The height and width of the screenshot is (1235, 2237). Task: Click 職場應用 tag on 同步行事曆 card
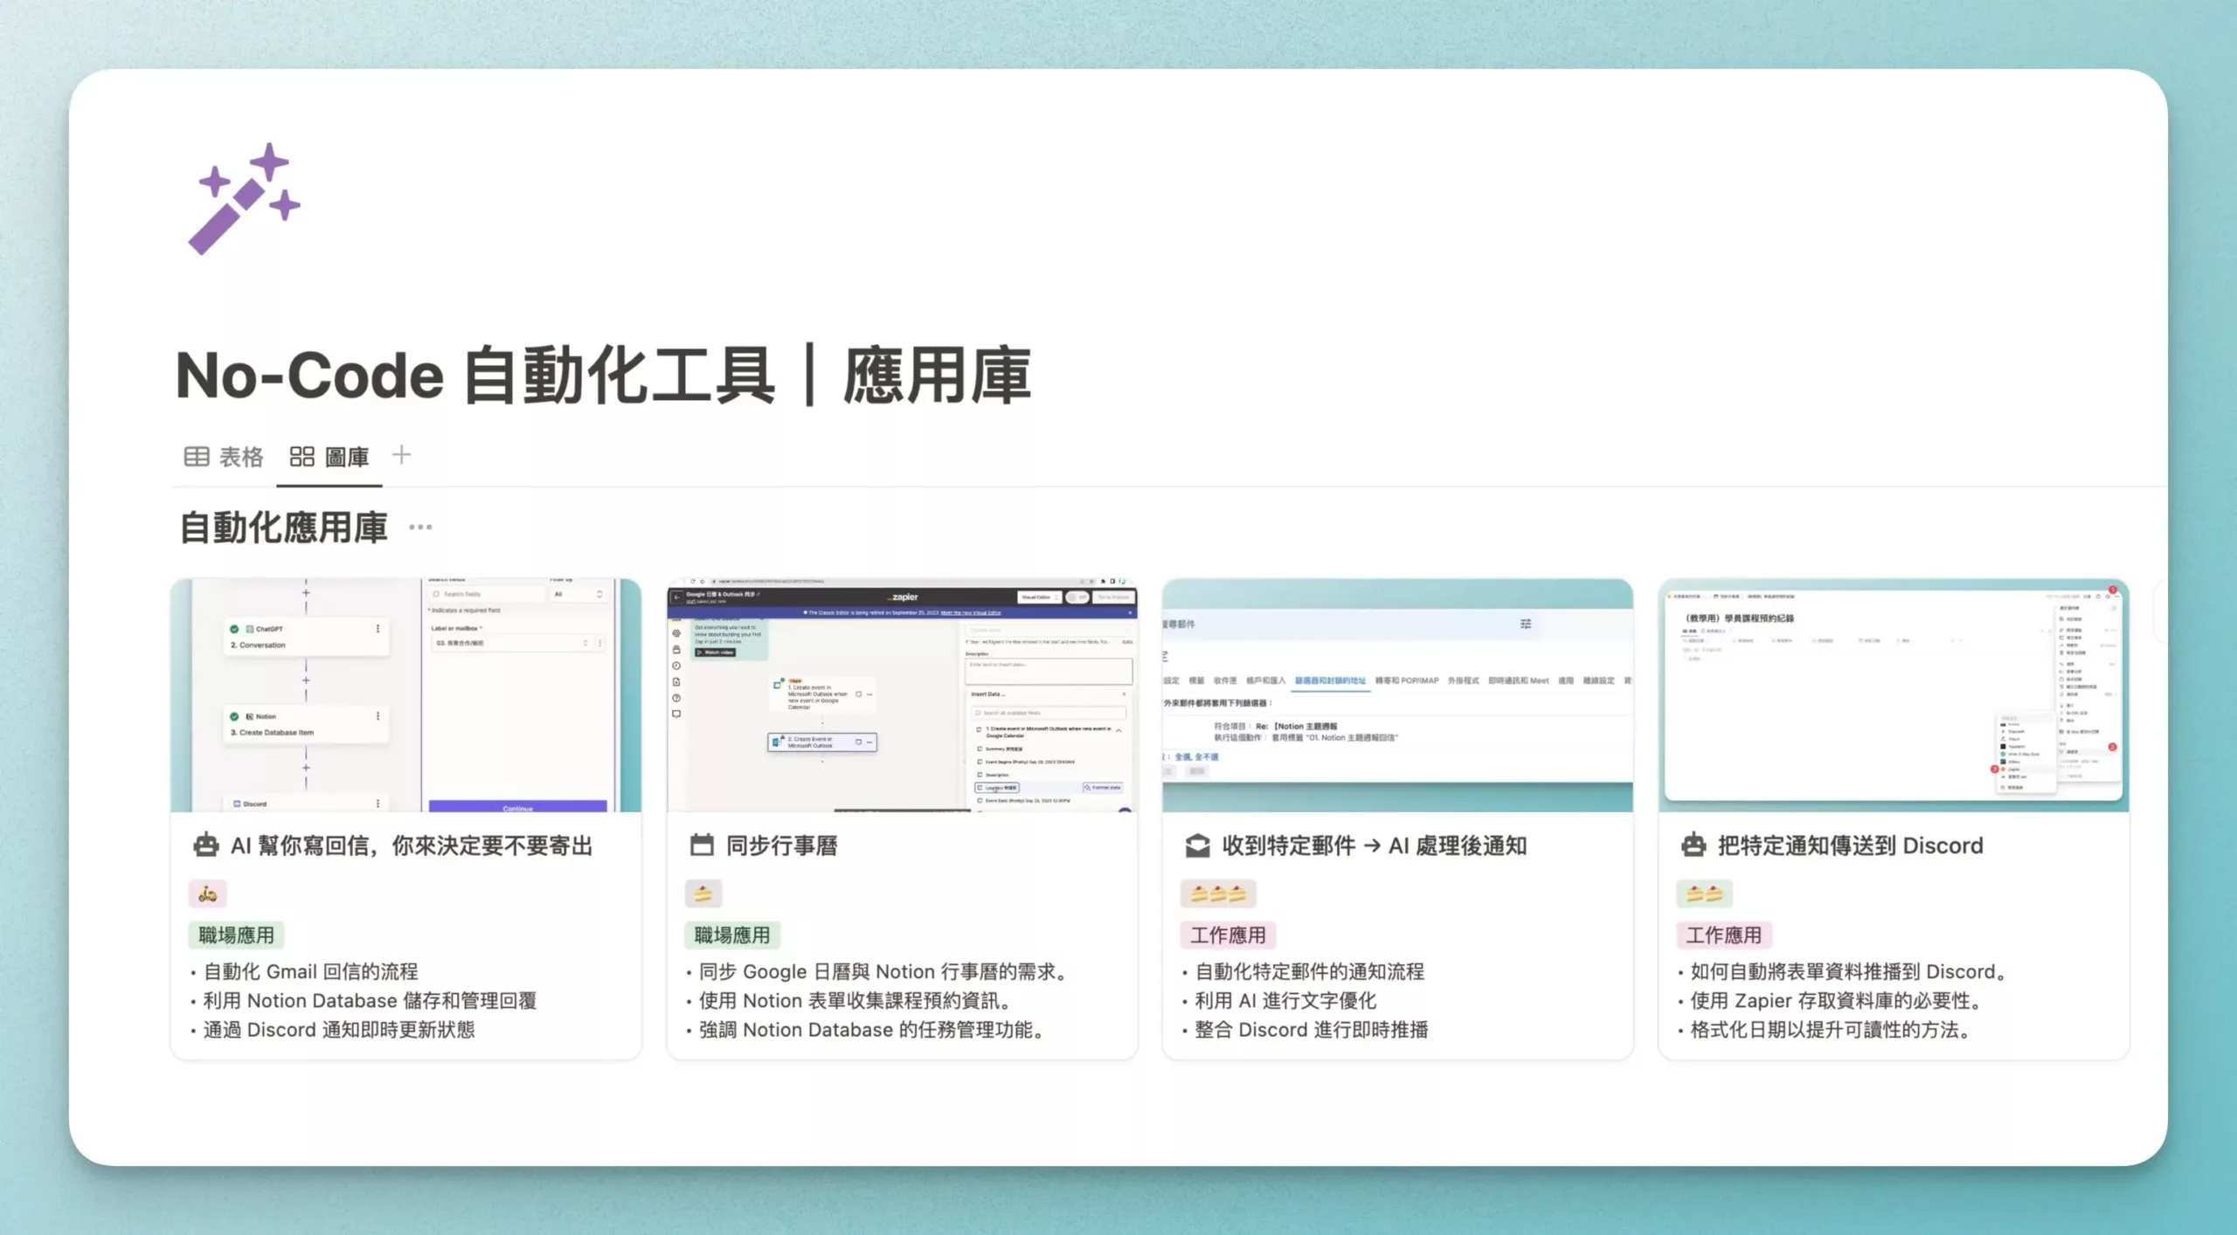pyautogui.click(x=732, y=935)
